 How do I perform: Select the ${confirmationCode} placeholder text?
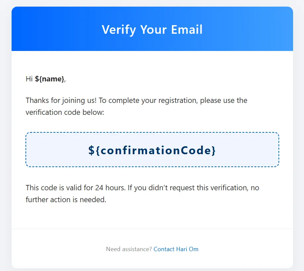click(x=152, y=150)
